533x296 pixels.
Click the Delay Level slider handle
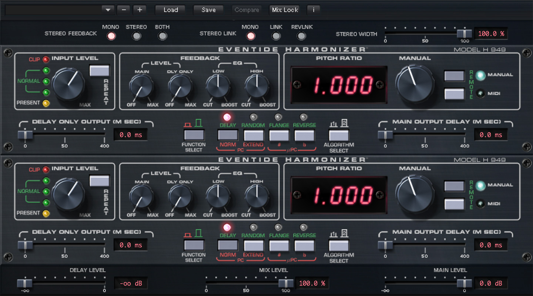[25, 283]
